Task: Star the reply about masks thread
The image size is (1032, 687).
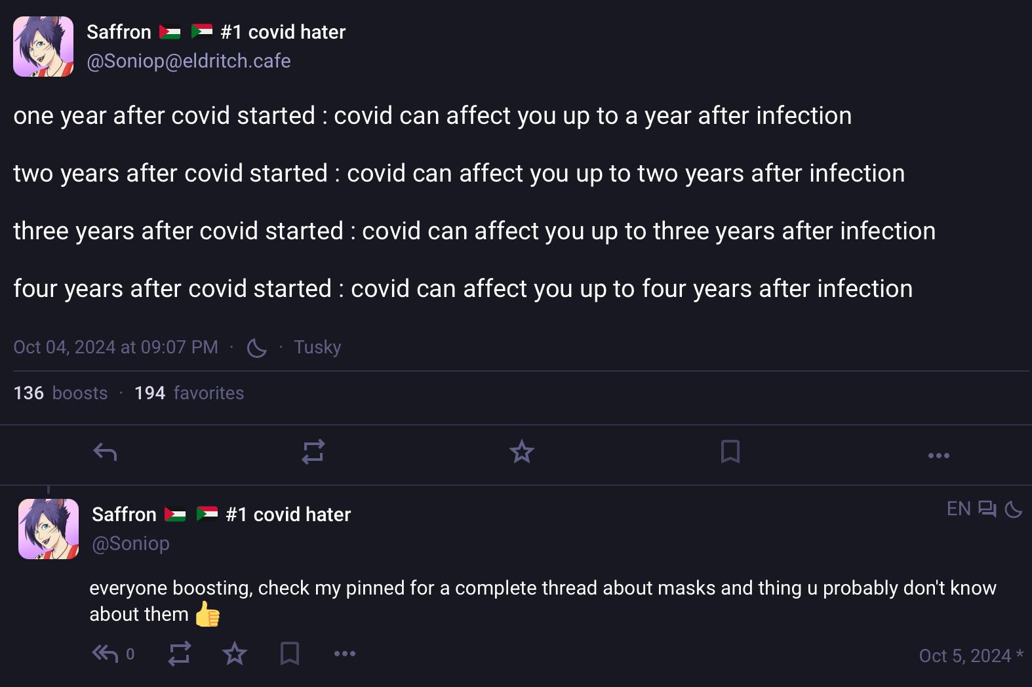Action: 234,654
